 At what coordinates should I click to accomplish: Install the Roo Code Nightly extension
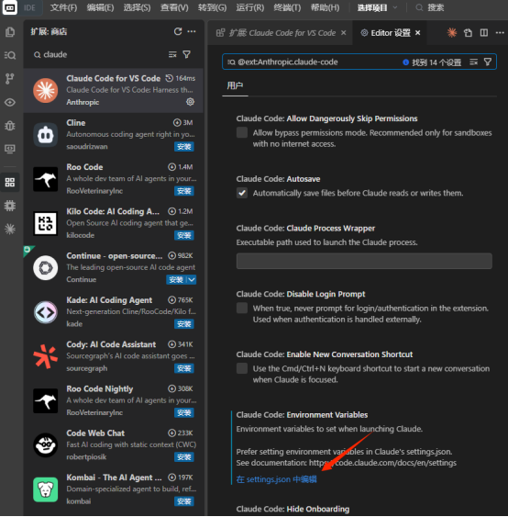pos(184,413)
